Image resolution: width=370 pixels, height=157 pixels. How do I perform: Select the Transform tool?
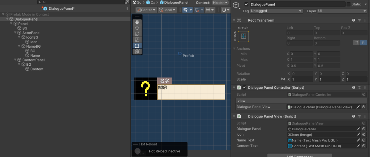[x=137, y=51]
